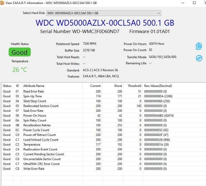Click the Threshold column header
This screenshot has width=206, height=186.
pyautogui.click(x=133, y=86)
